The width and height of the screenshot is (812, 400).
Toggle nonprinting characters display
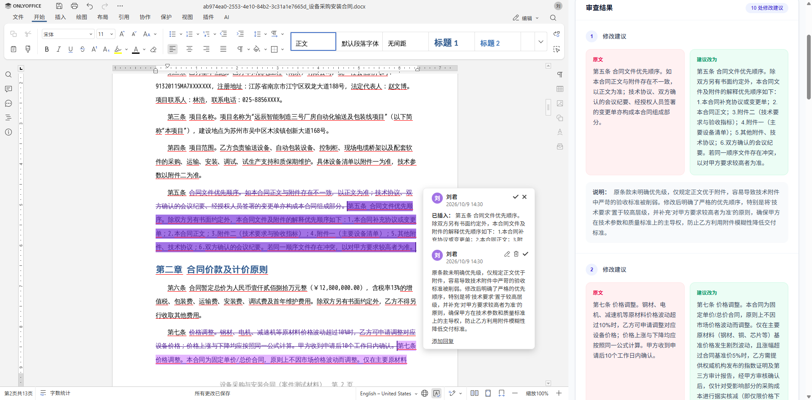pos(240,49)
